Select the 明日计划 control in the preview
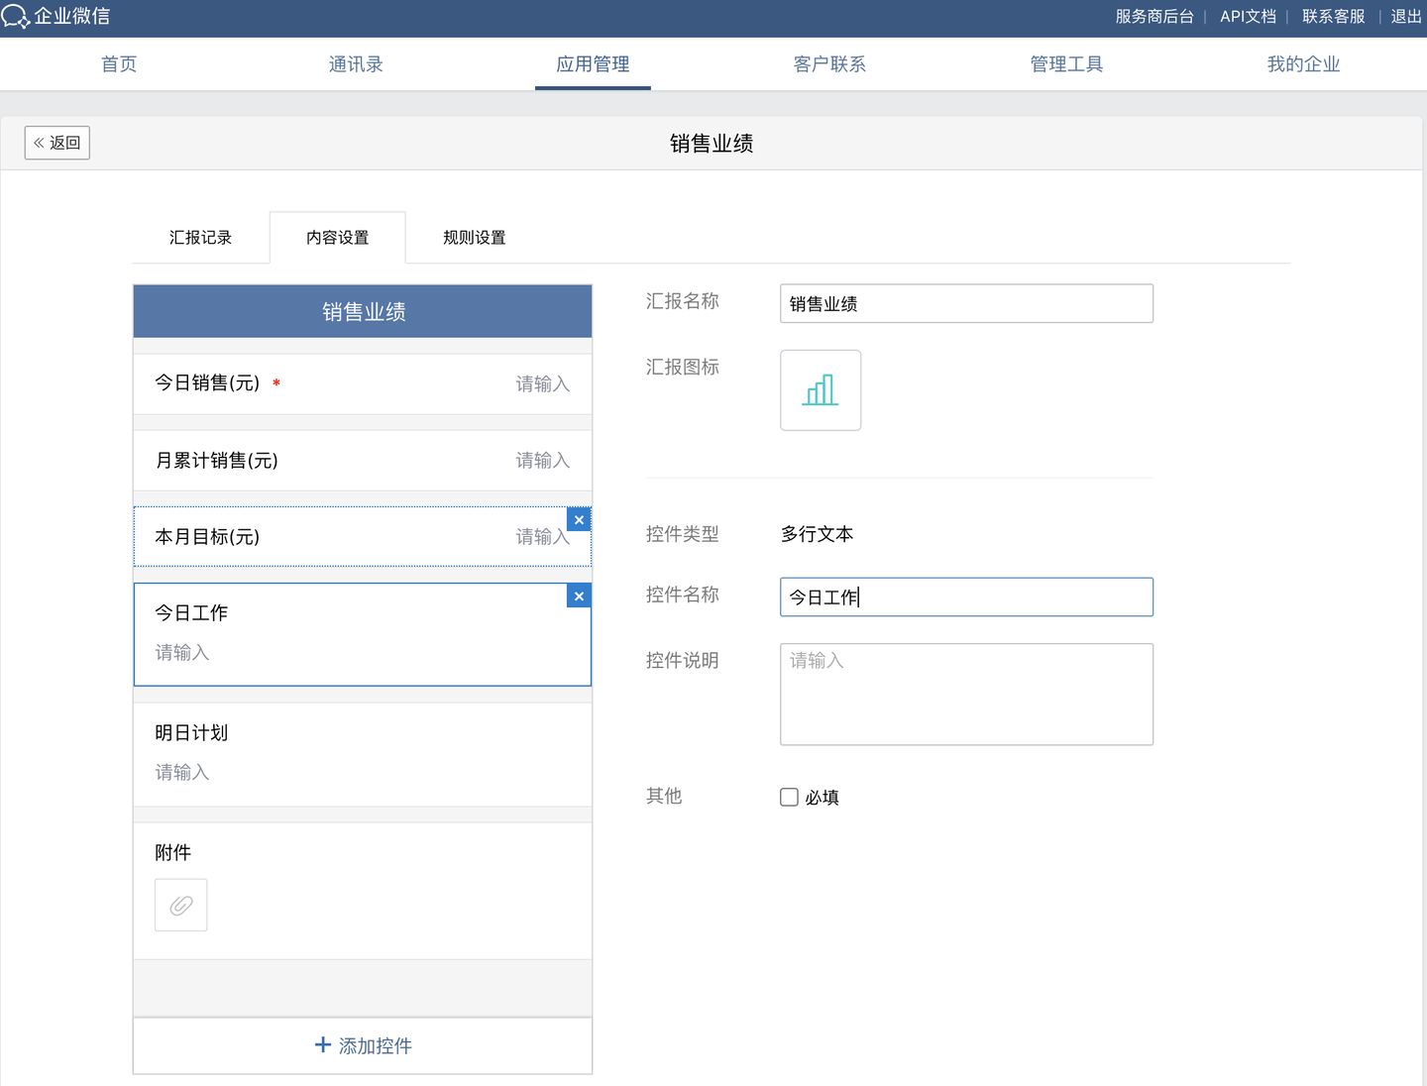Image resolution: width=1427 pixels, height=1086 pixels. (363, 753)
